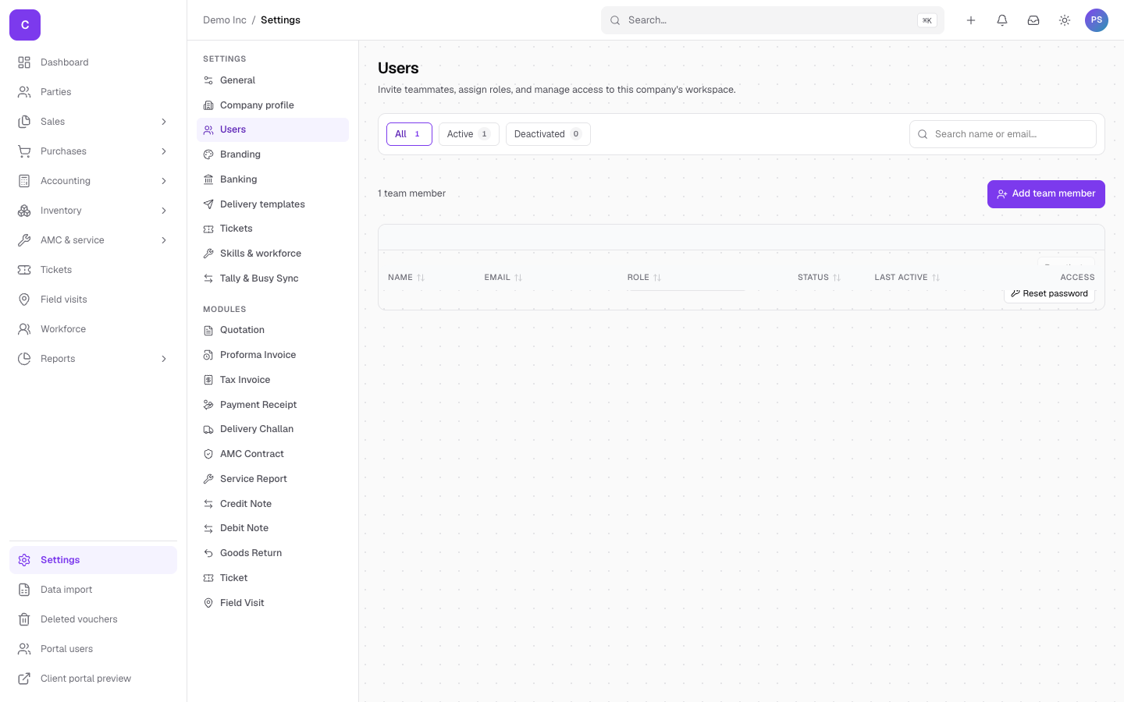The width and height of the screenshot is (1124, 702).
Task: Open Payment Receipt module settings
Action: [x=272, y=405]
